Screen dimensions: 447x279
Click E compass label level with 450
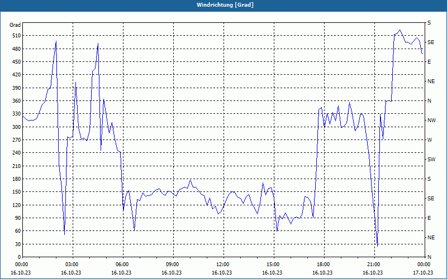[429, 62]
